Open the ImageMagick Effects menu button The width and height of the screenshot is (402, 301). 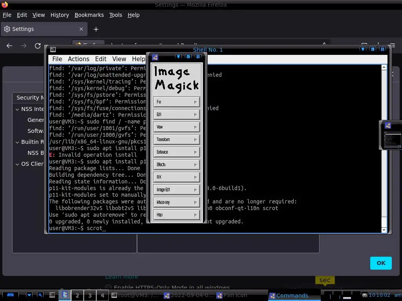coord(176,165)
